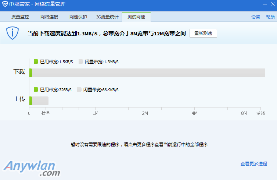Screen dimensions: 277x180
Task: Click the 8M axis label
Action: [x=244, y=113]
